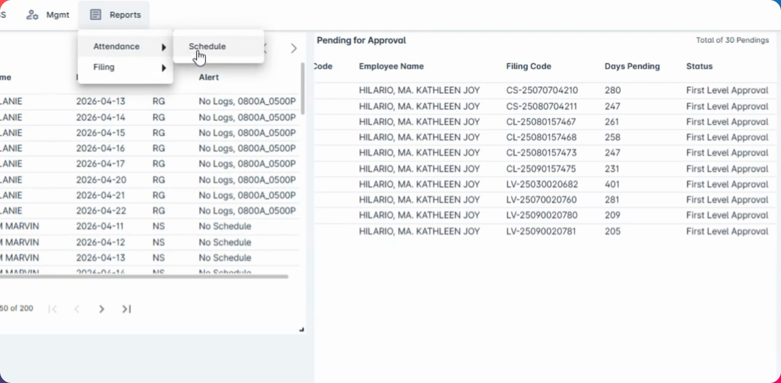Open filing code CL-25080157473
Image resolution: width=781 pixels, height=383 pixels.
[542, 153]
